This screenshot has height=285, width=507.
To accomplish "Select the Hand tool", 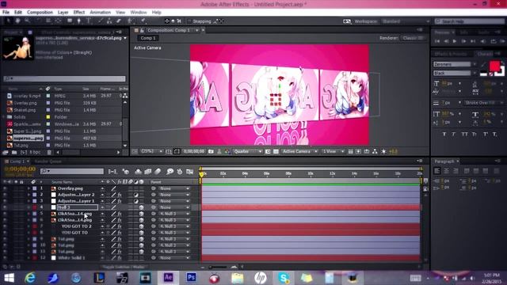I will pyautogui.click(x=17, y=21).
